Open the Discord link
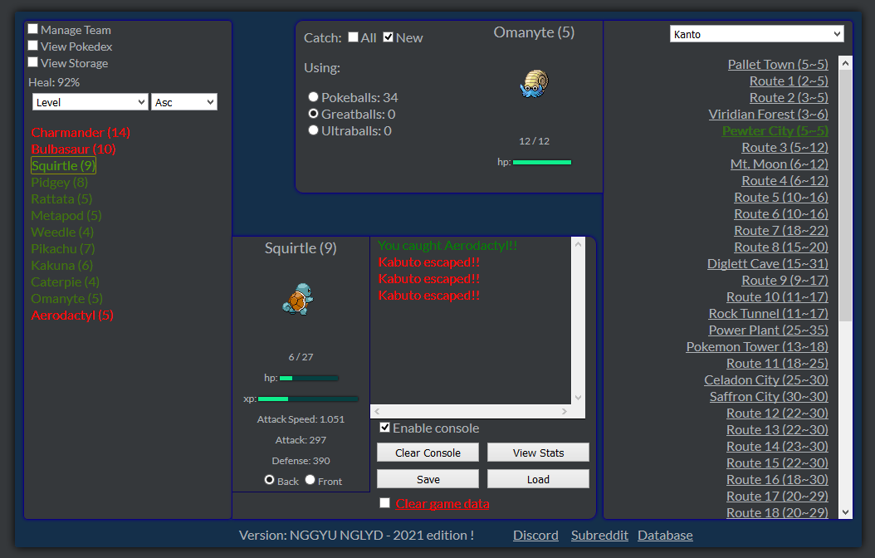The width and height of the screenshot is (875, 558). coord(535,535)
